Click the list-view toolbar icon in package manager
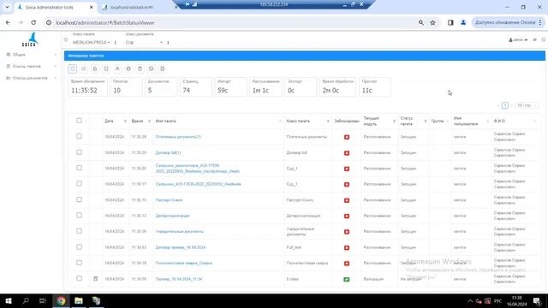This screenshot has height=308, width=548. click(84, 68)
